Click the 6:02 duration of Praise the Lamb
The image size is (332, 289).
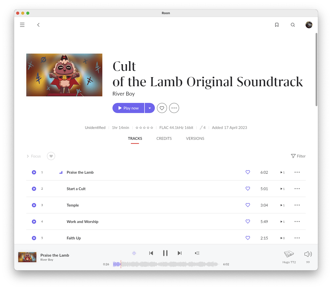264,172
